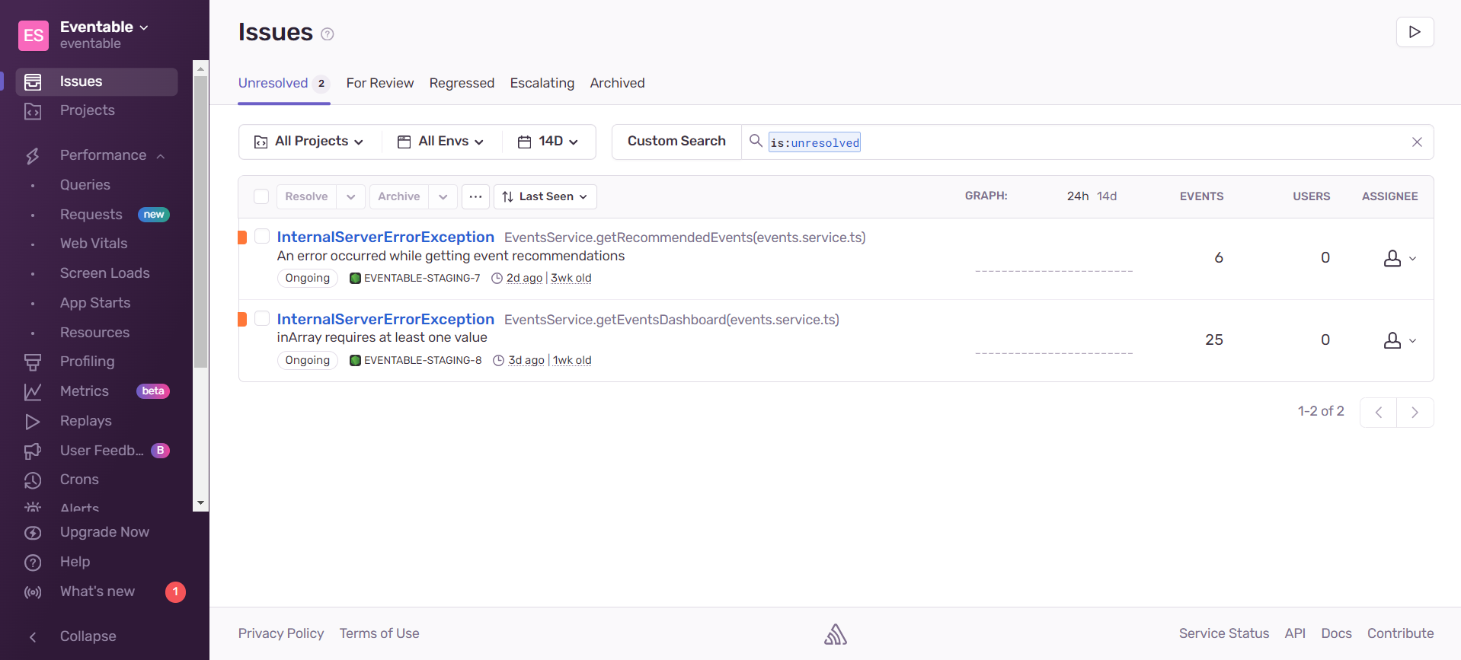
Task: Open Replays in the sidebar
Action: pos(86,421)
